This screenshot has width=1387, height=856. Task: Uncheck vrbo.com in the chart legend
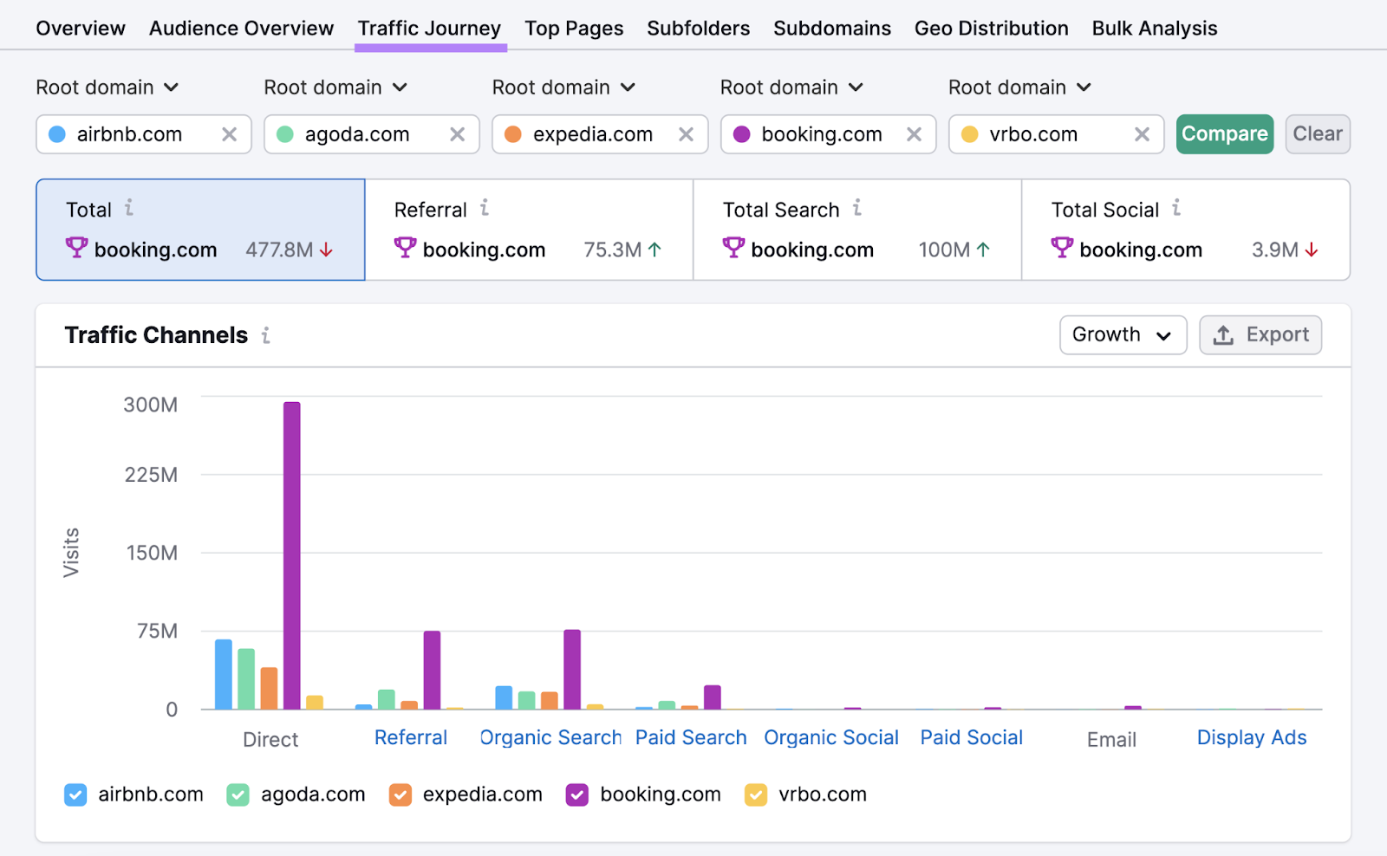pyautogui.click(x=757, y=794)
